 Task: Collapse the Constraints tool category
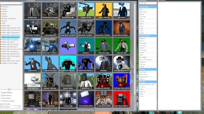coord(148,7)
